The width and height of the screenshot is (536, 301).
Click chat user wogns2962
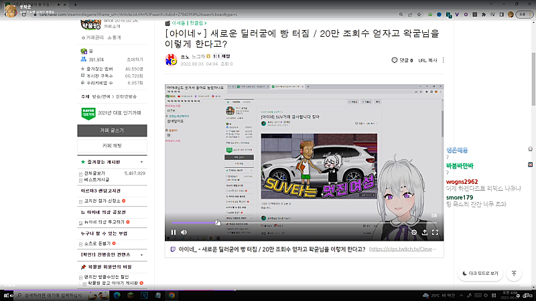pyautogui.click(x=462, y=182)
